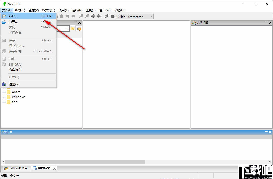The height and width of the screenshot is (179, 273).
Task: Click the left scroll arrow of search results
Action: click(x=3, y=162)
